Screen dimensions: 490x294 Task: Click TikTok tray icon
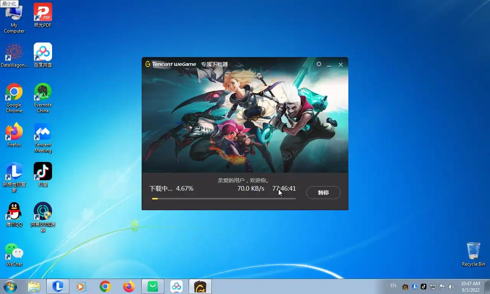[423, 286]
